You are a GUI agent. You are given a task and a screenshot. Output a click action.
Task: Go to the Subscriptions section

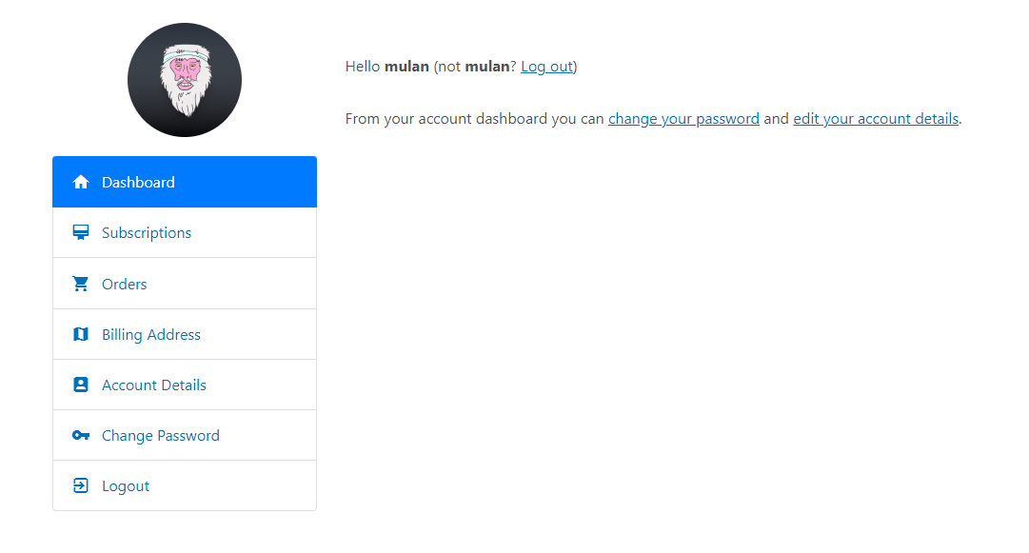point(185,232)
